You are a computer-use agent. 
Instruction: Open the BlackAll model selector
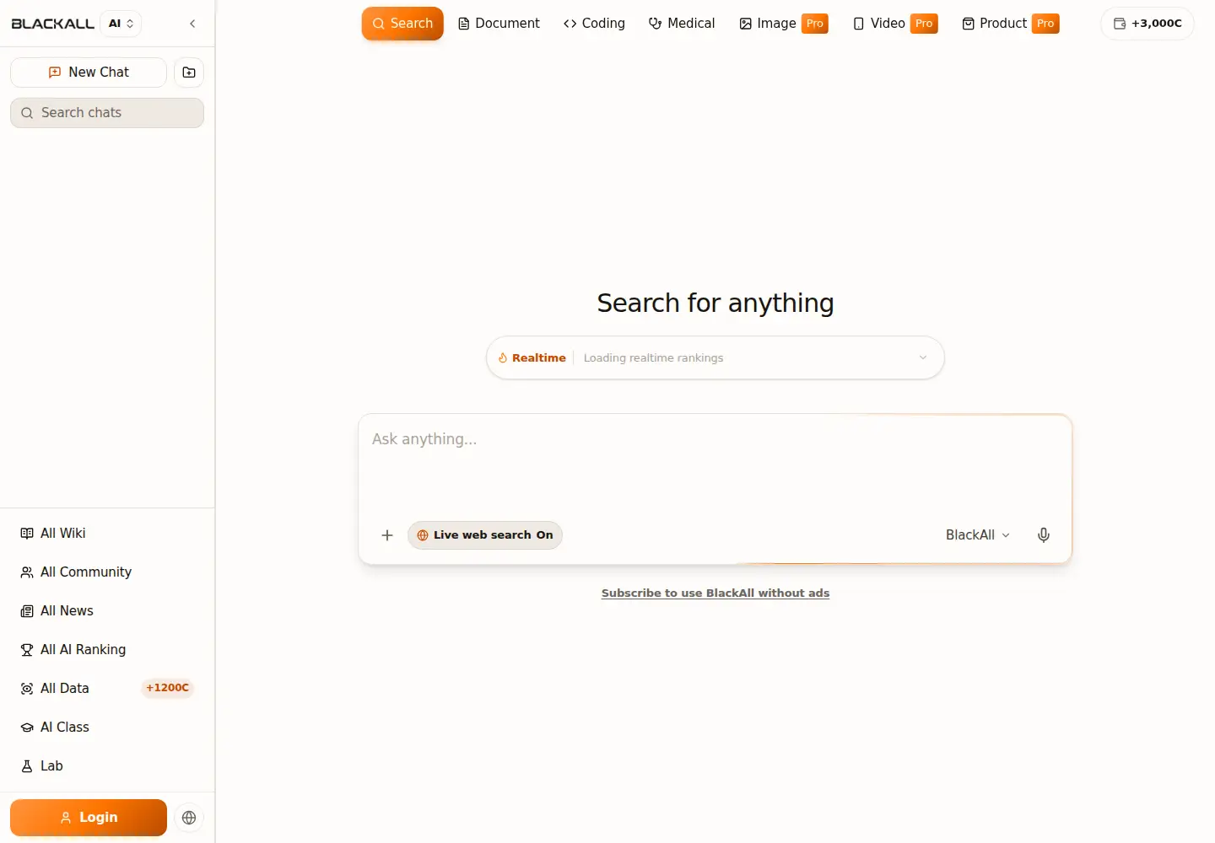pyautogui.click(x=978, y=535)
